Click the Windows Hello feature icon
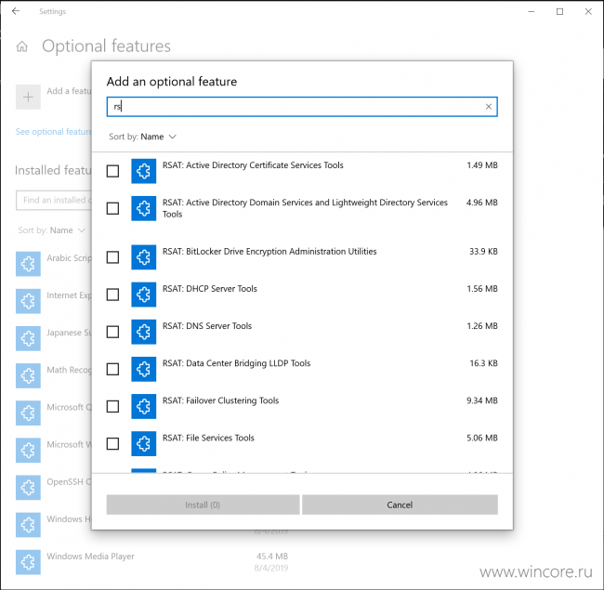The width and height of the screenshot is (604, 590). point(28,525)
